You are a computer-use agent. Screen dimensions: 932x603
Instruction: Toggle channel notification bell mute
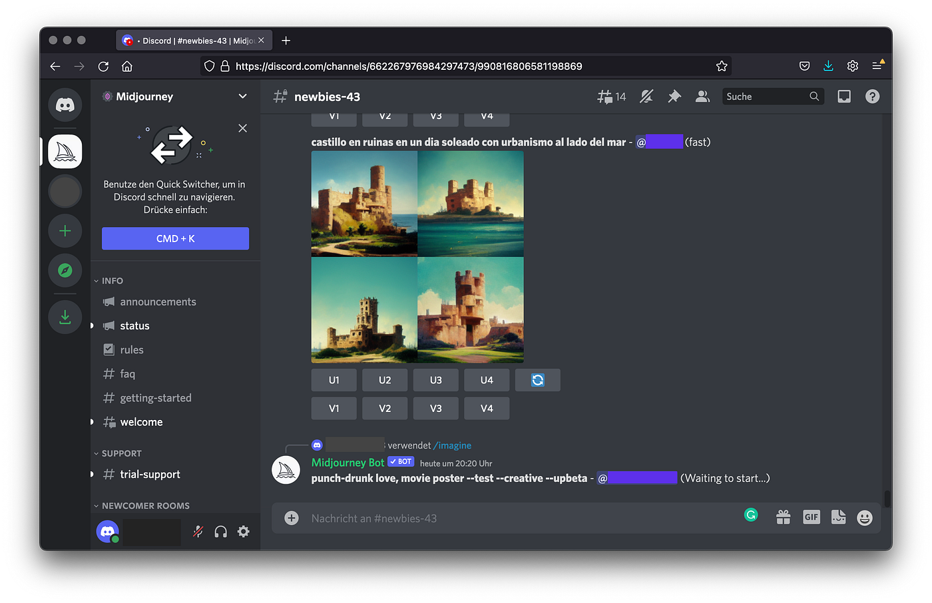tap(646, 97)
